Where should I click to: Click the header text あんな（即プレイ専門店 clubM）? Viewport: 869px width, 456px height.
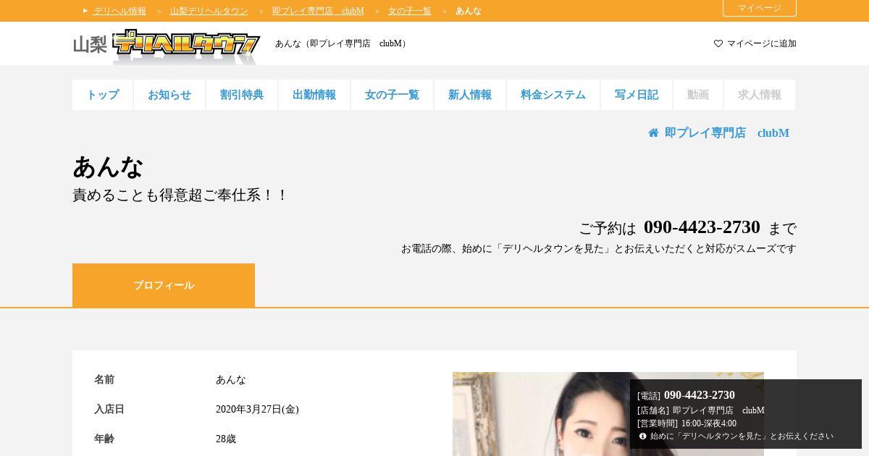click(342, 43)
